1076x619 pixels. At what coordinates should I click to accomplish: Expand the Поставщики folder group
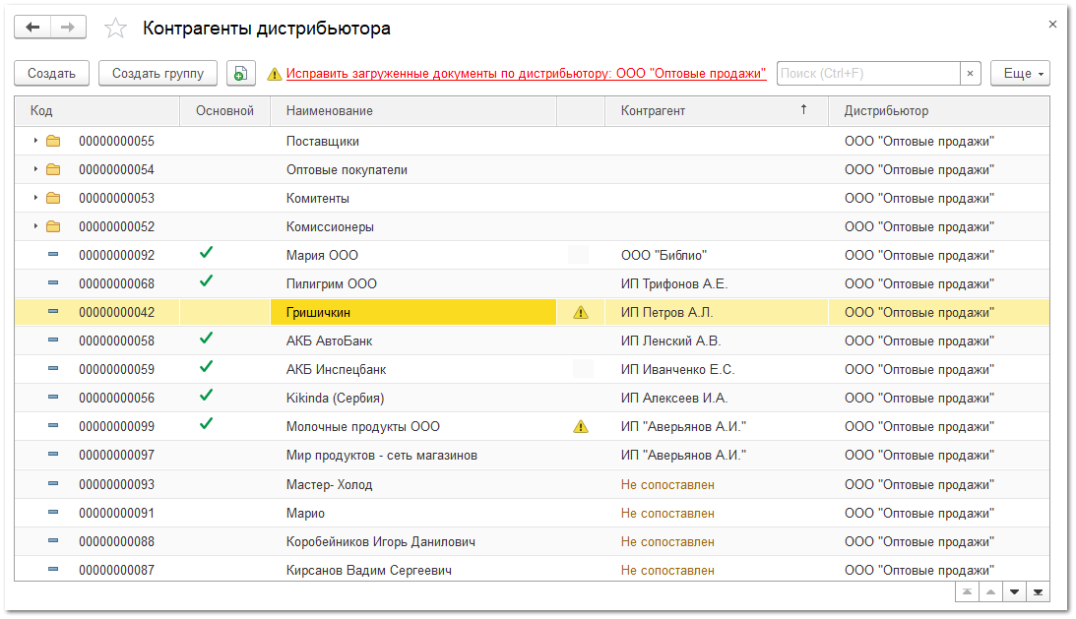[x=35, y=141]
